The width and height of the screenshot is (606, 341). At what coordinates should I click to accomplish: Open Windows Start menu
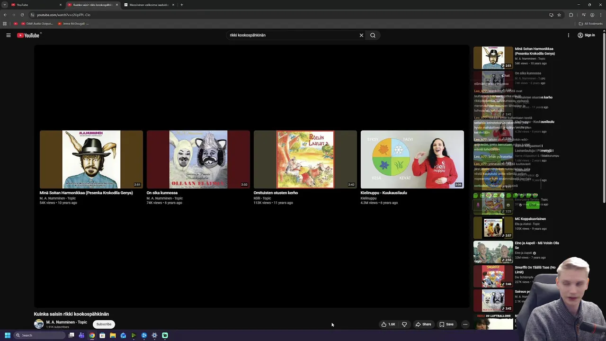tap(8, 335)
